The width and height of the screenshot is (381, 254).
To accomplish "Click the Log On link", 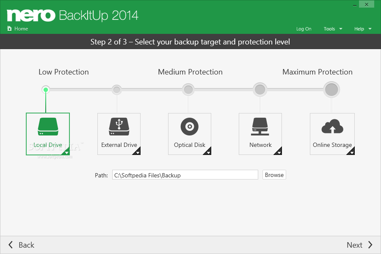I will pyautogui.click(x=304, y=29).
